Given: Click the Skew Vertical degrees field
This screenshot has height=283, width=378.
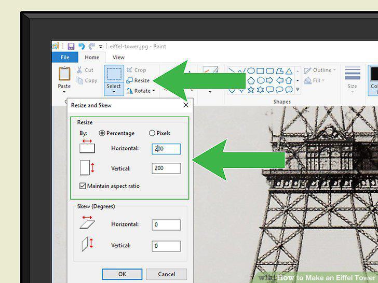Looking at the screenshot, I should 166,246.
